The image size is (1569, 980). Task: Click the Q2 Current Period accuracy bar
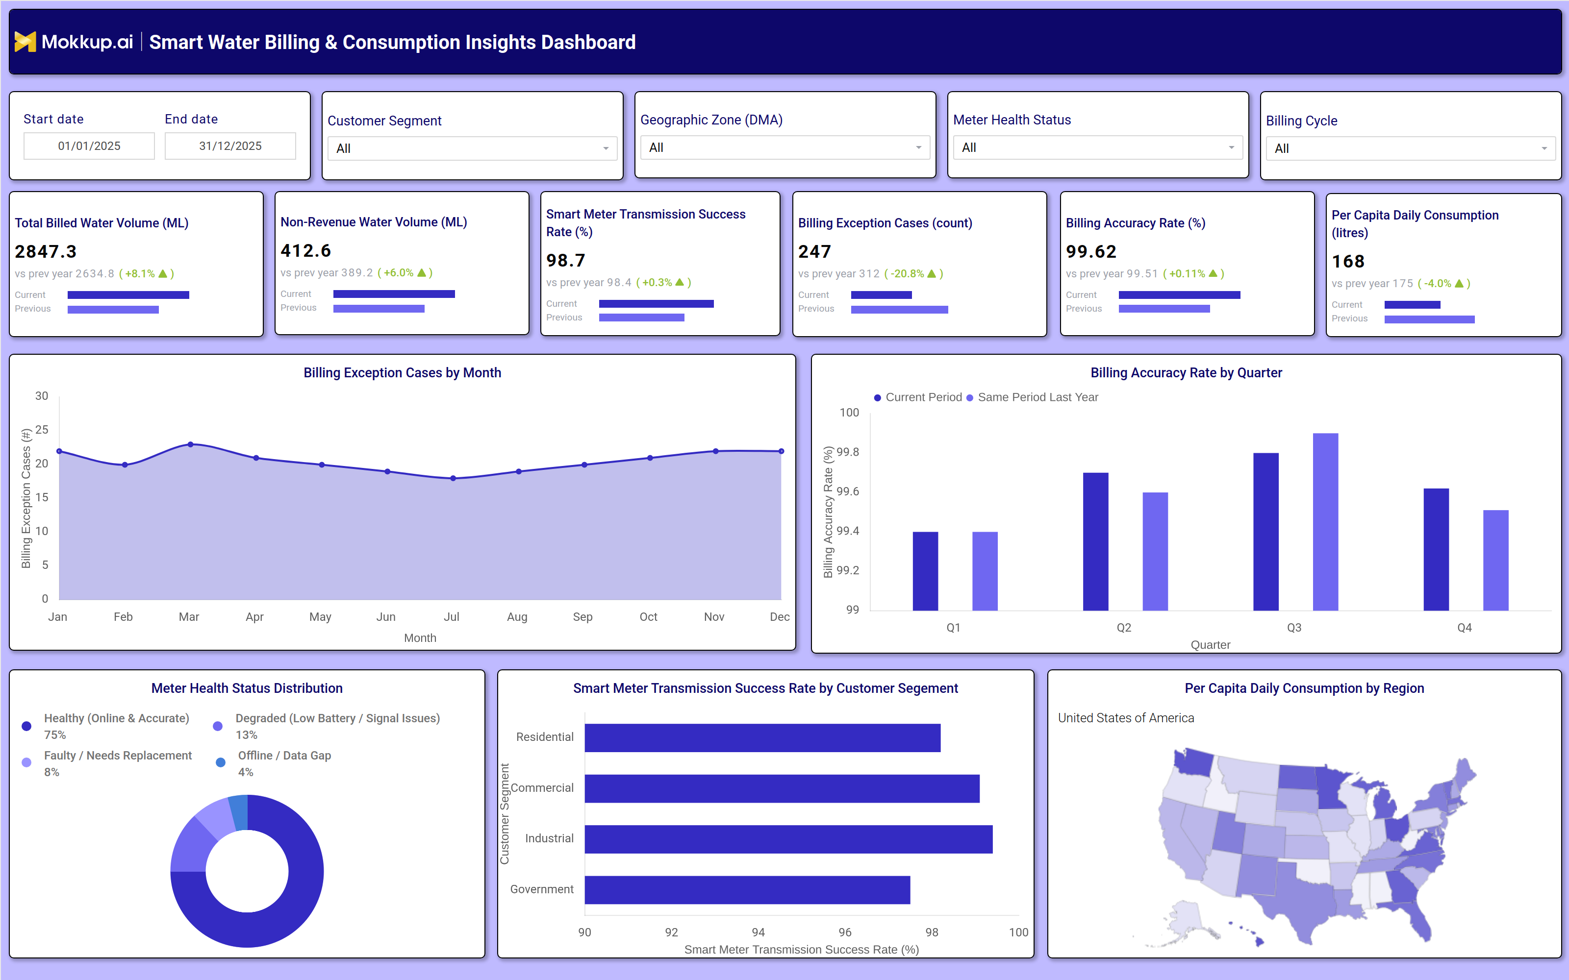pos(1096,542)
